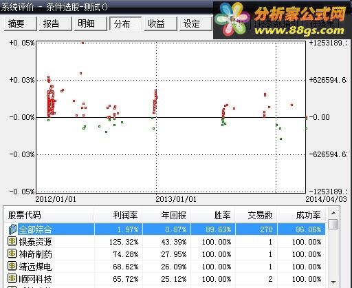Click the 顺网科技 stock icon
Image resolution: width=352 pixels, height=288 pixels.
[12, 278]
